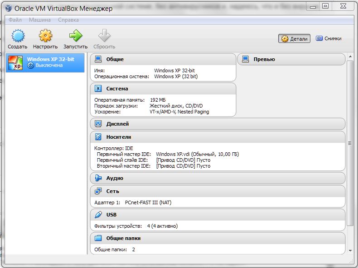Screen dimensions: 358x268
Task: Click the Общие section monitor icon
Action: coord(98,59)
